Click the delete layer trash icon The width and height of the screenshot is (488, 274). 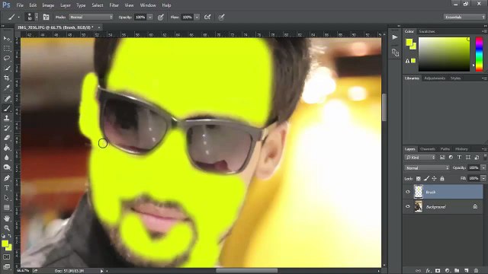point(476,271)
